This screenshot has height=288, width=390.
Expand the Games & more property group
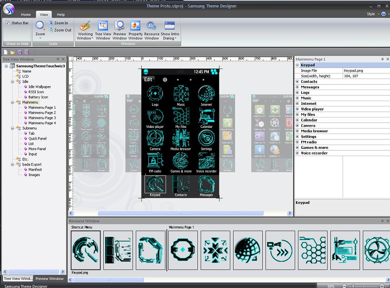click(297, 148)
